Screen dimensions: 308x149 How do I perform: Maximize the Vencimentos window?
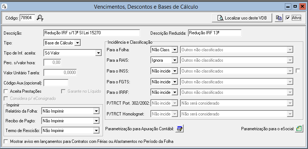tap(295, 6)
